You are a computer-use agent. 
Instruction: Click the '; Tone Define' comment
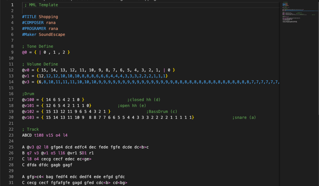(37, 46)
